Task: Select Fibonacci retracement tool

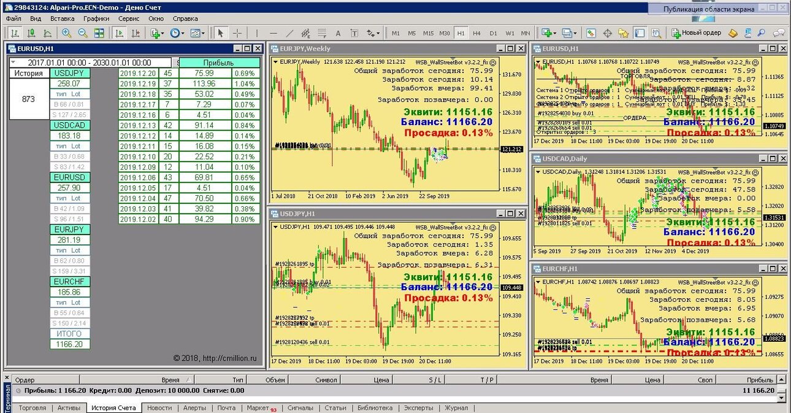Action: (321, 33)
